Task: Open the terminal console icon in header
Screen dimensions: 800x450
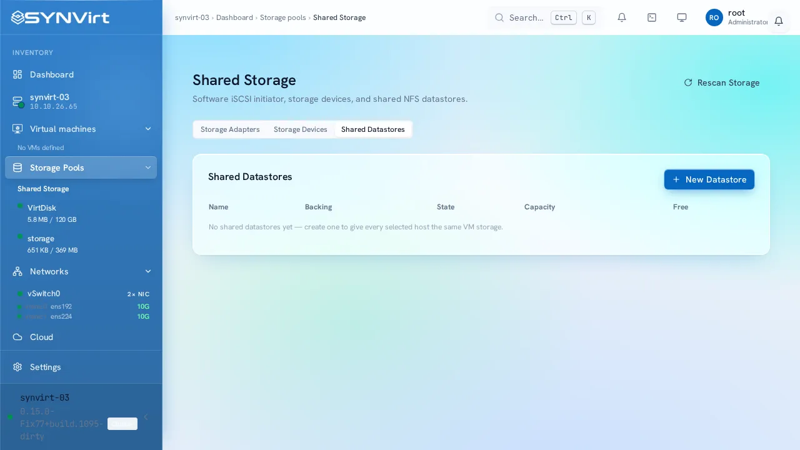Action: click(652, 17)
